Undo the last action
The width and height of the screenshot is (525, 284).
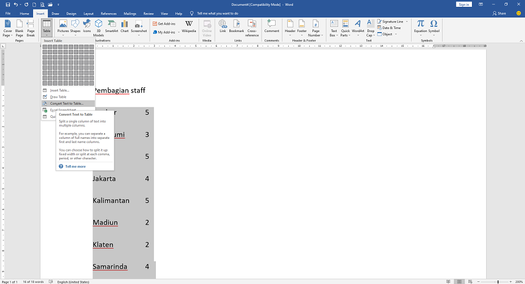15,5
